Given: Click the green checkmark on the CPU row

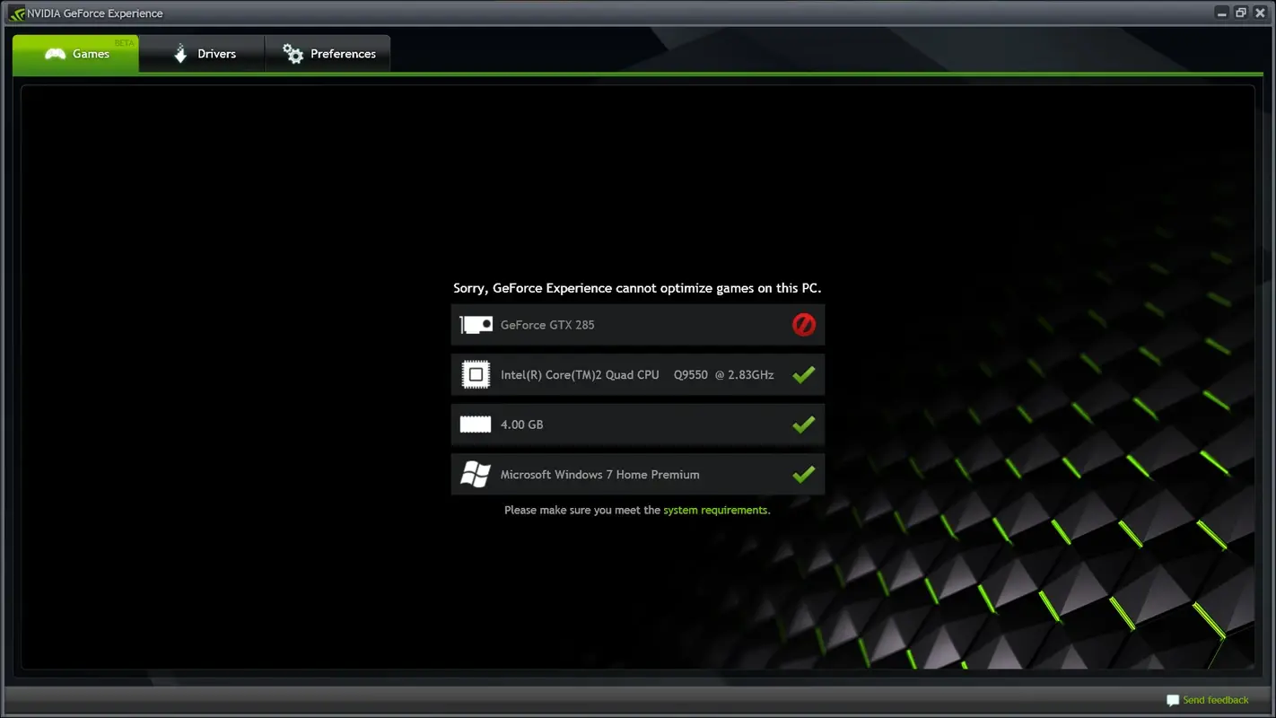Looking at the screenshot, I should [x=803, y=374].
